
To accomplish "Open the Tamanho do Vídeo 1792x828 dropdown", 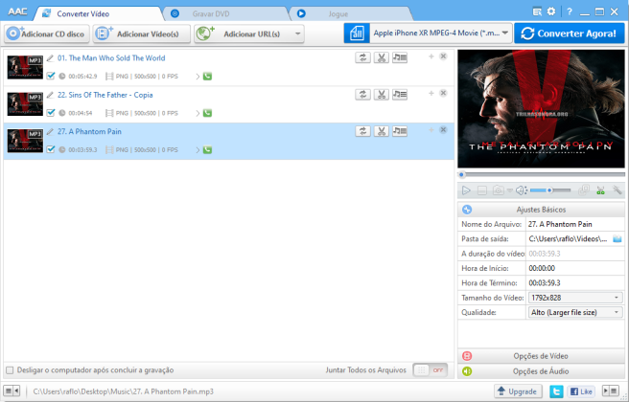I will click(x=575, y=298).
